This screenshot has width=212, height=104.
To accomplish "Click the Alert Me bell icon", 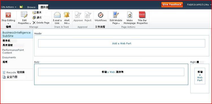I will pos(67,15).
